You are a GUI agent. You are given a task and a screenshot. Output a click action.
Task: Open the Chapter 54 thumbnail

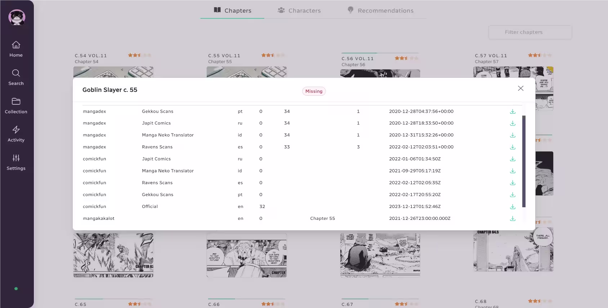pyautogui.click(x=113, y=72)
